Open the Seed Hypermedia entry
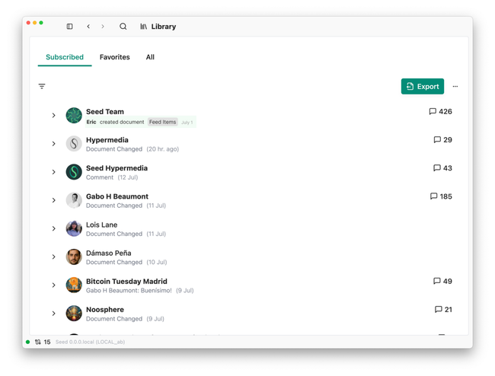Screen dimensions: 495x376 (x=117, y=168)
